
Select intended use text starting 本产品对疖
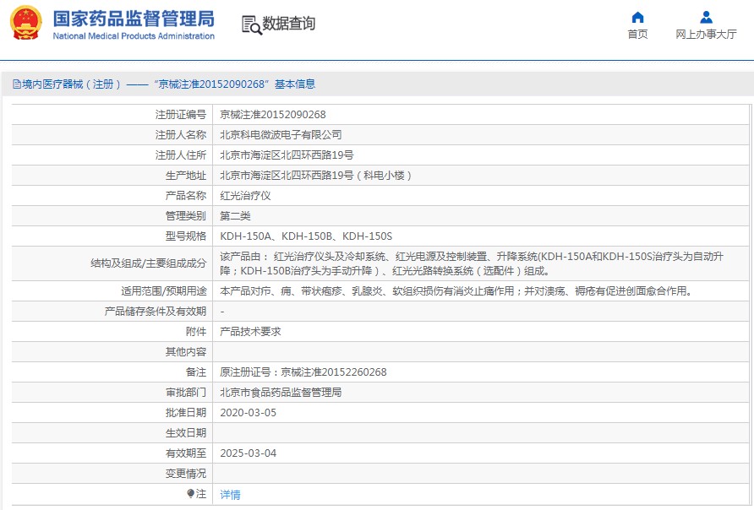456,291
